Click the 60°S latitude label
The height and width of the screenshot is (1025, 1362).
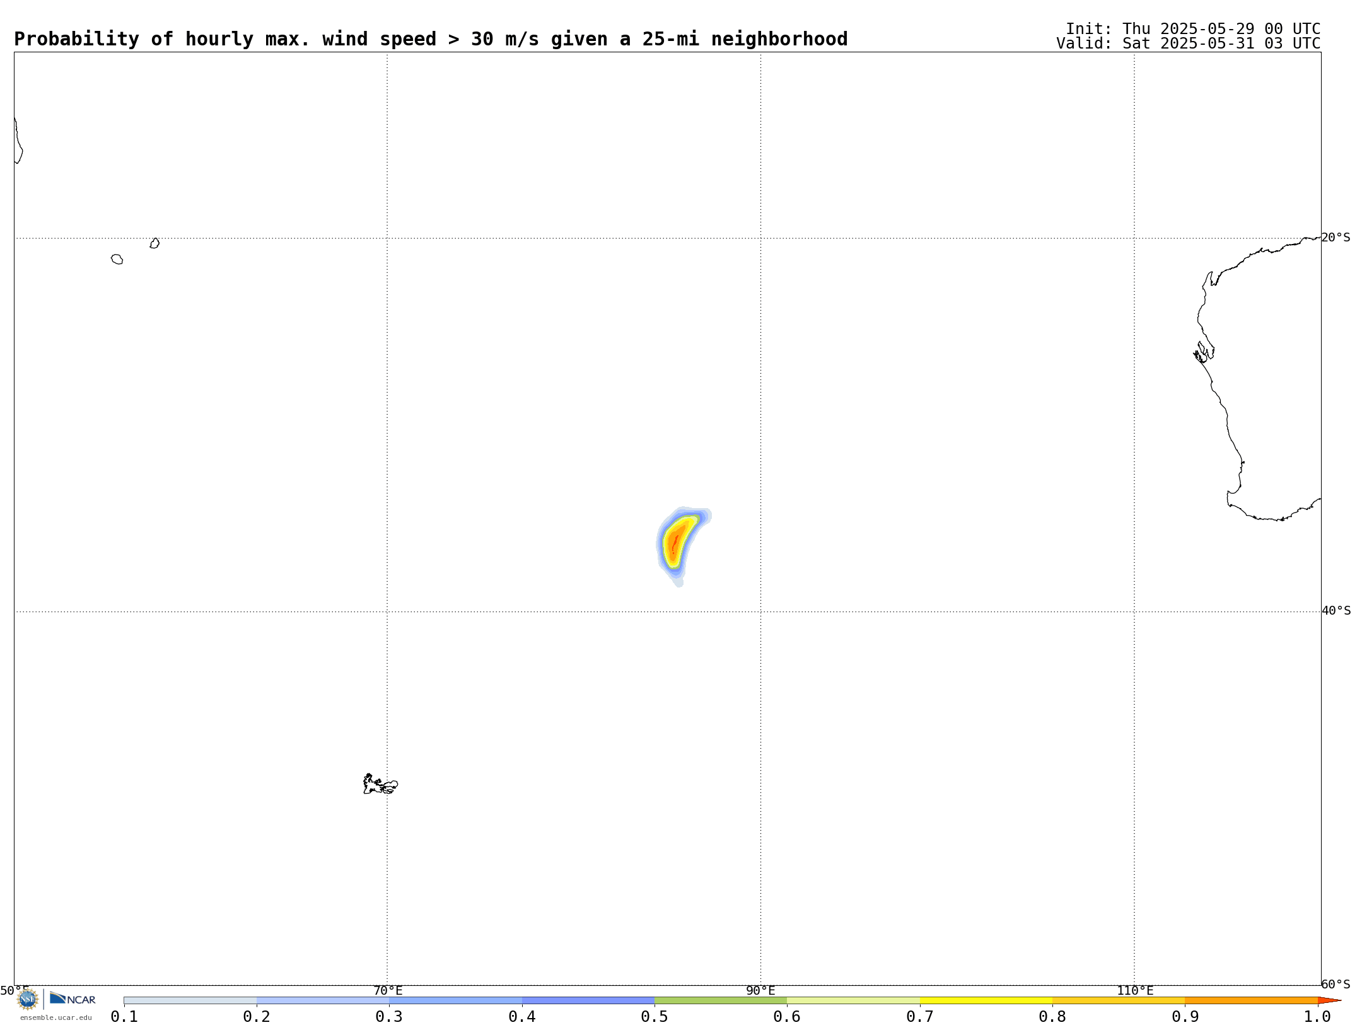(x=1336, y=984)
